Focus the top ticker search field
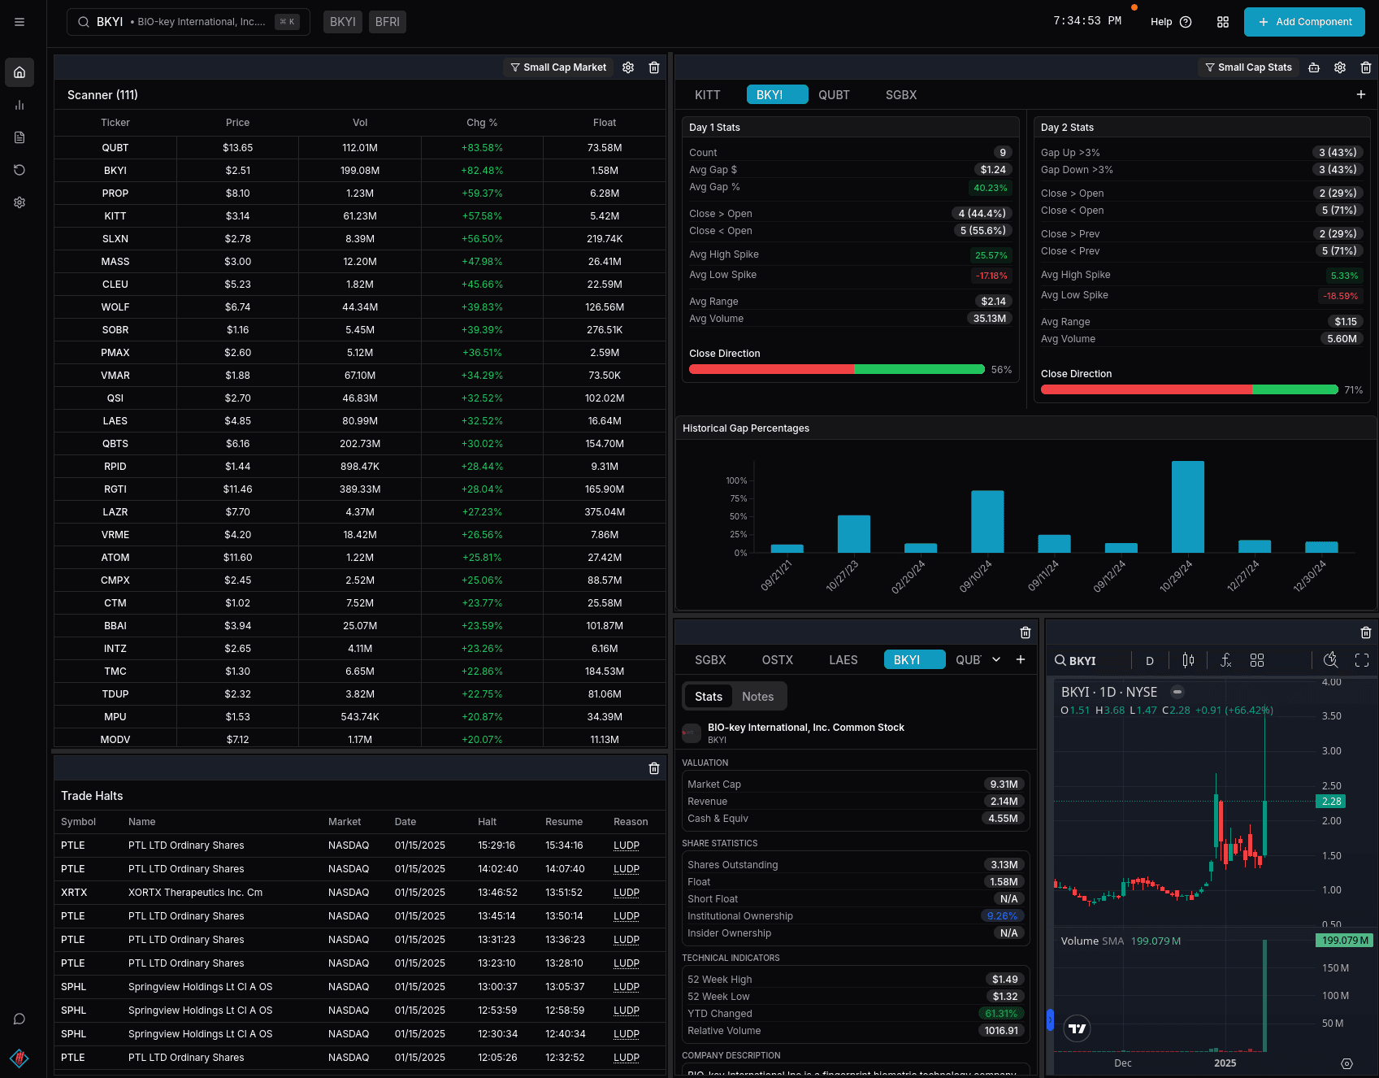 click(189, 22)
